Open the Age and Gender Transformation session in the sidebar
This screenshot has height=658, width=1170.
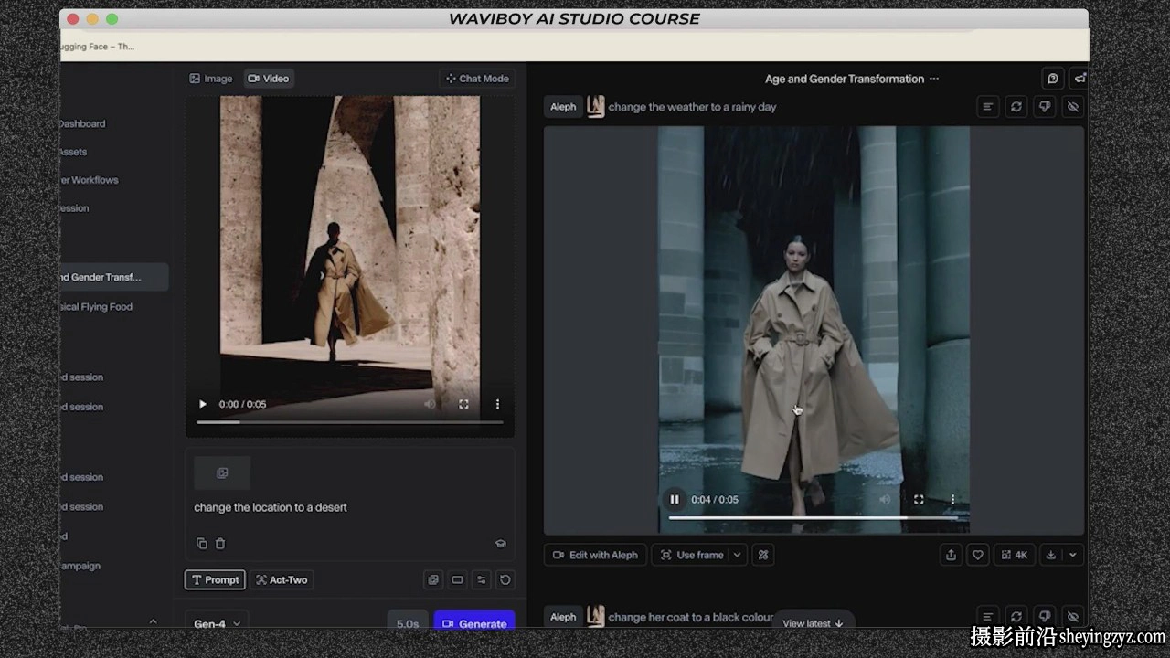click(x=114, y=277)
